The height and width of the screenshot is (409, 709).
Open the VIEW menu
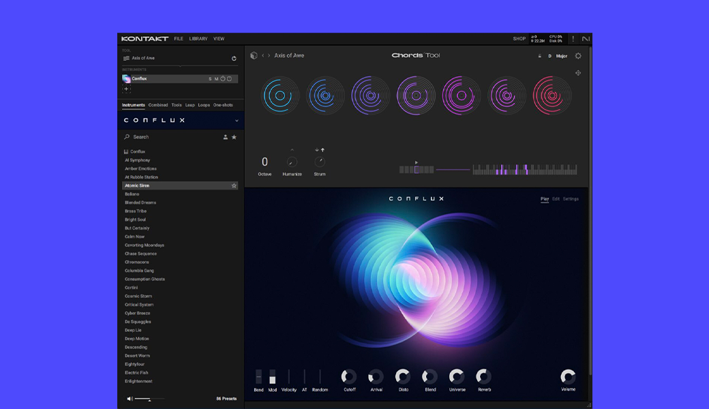click(x=219, y=39)
